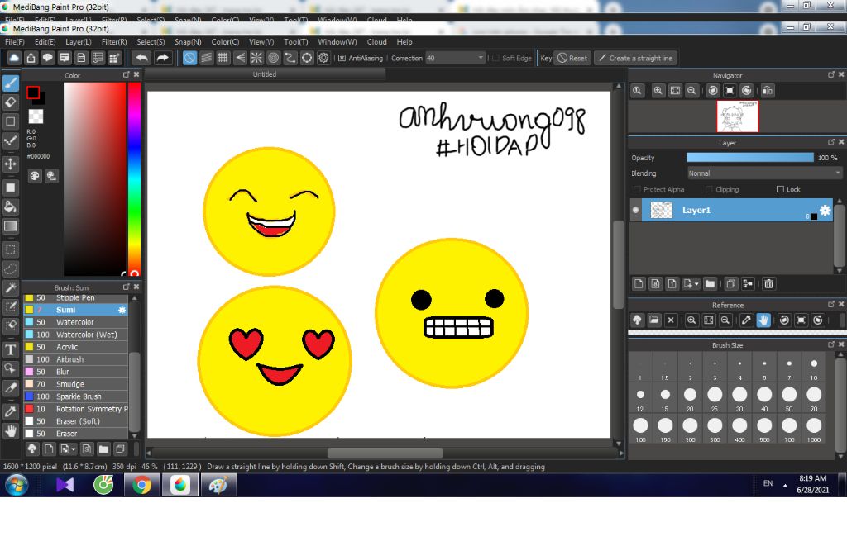Screen dimensions: 847x546
Task: Adjust the layer Opacity slider
Action: pyautogui.click(x=749, y=157)
